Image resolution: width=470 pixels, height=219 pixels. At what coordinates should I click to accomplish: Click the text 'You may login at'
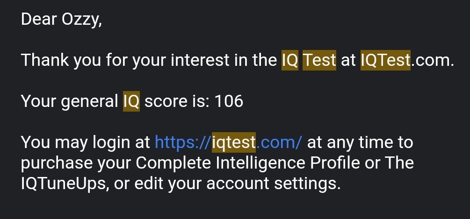[x=86, y=143]
